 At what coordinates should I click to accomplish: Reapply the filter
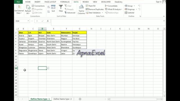tap(69, 9)
